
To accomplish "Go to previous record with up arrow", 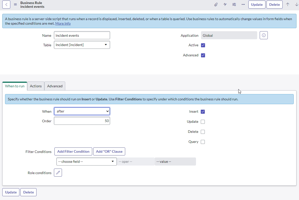I will point(288,5).
